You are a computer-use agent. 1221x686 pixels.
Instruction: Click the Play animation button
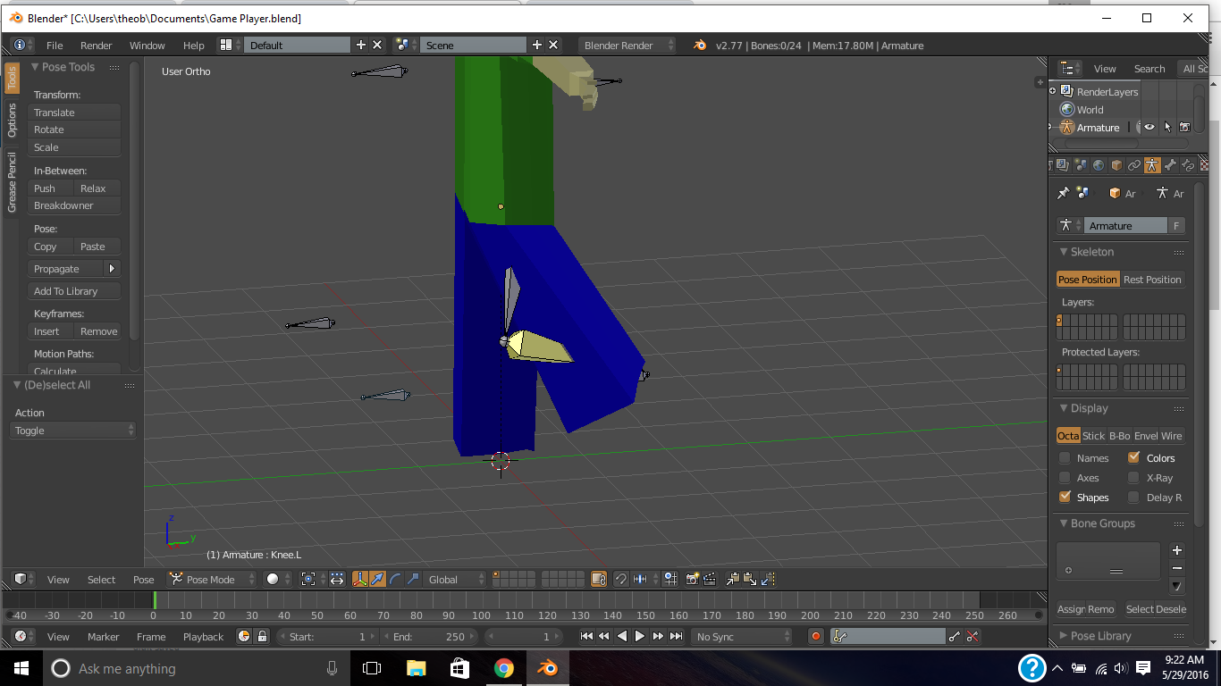click(x=640, y=636)
